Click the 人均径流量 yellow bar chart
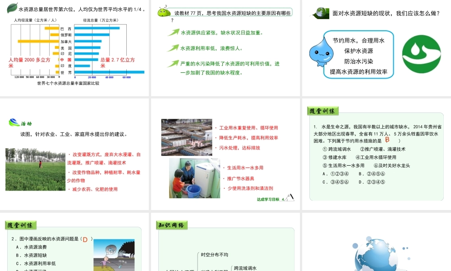 [x=35, y=51]
